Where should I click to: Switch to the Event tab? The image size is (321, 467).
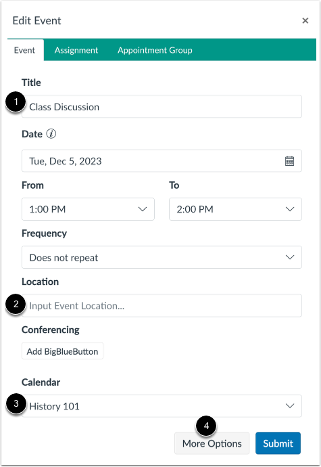pyautogui.click(x=25, y=50)
